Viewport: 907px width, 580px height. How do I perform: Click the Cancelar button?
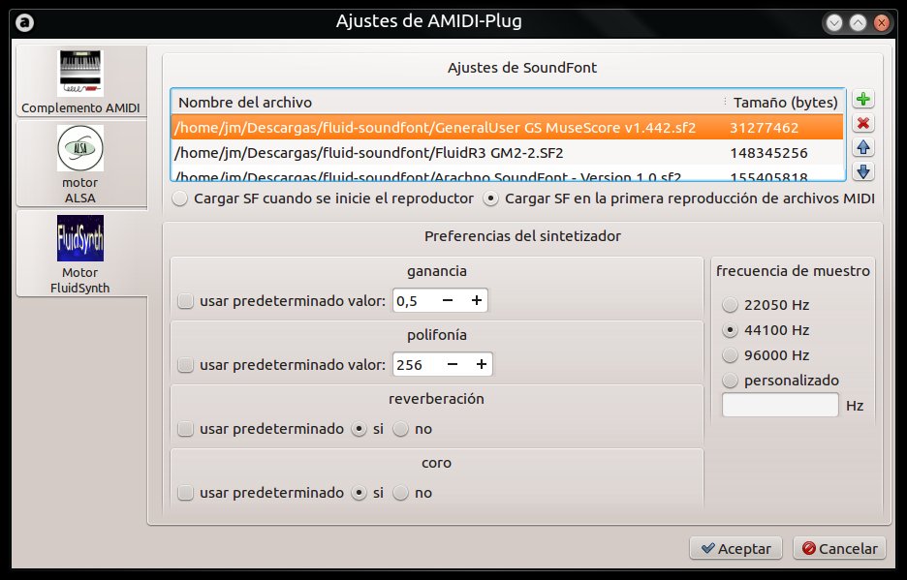(x=839, y=548)
